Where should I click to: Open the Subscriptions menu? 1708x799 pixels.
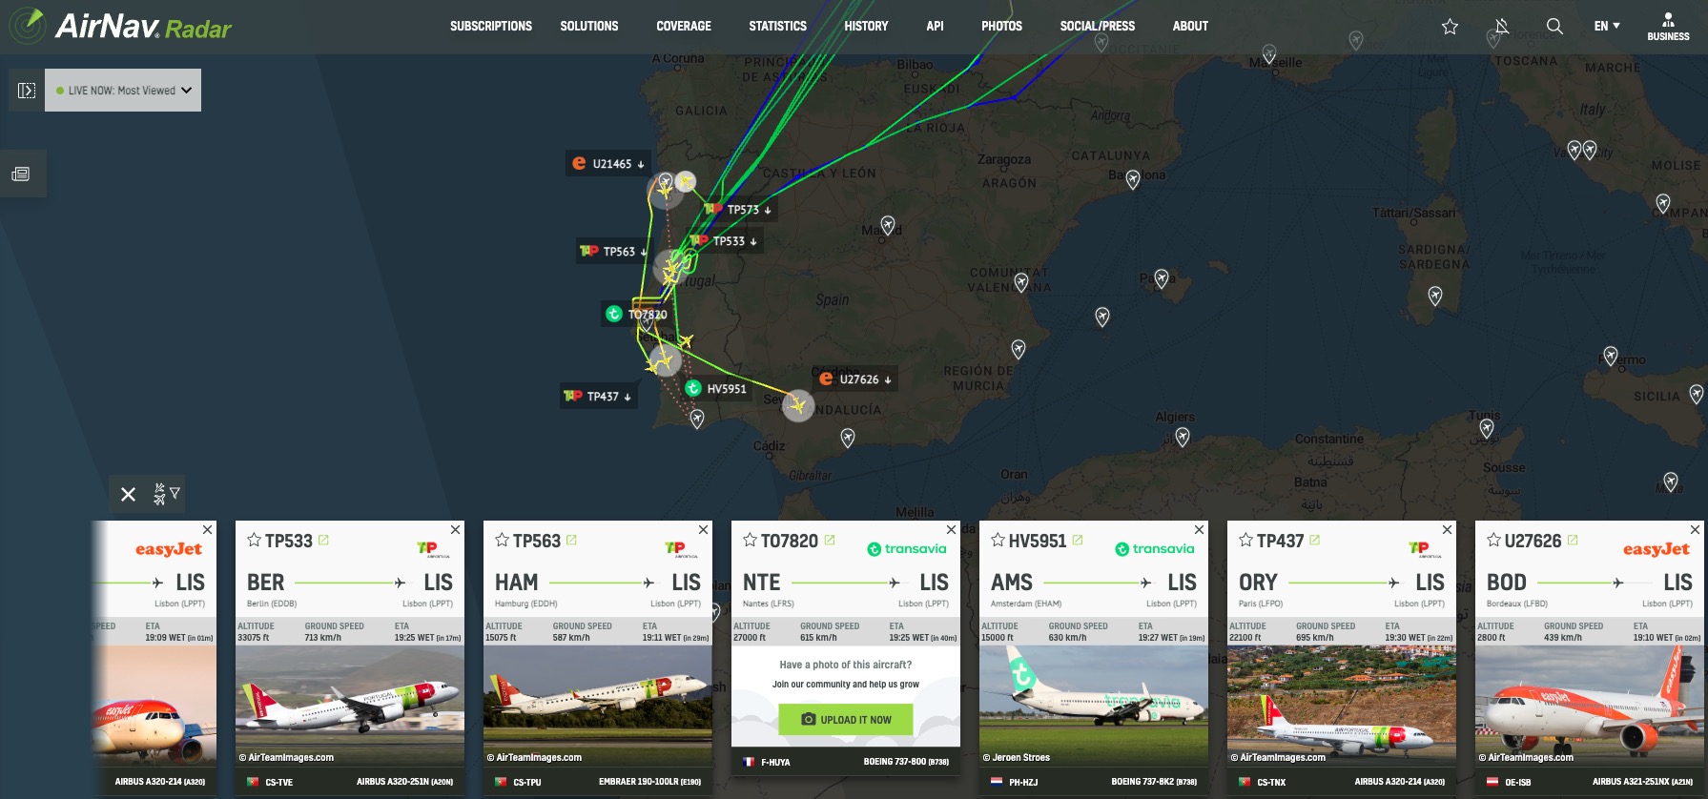(491, 27)
